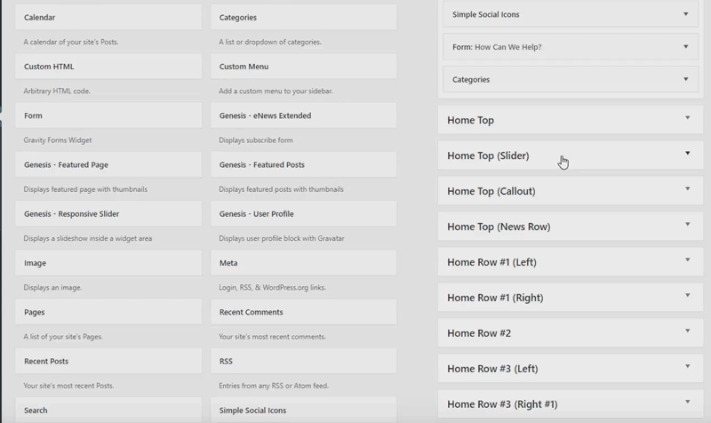The width and height of the screenshot is (711, 423).
Task: Pick the RSS widget
Action: click(303, 361)
